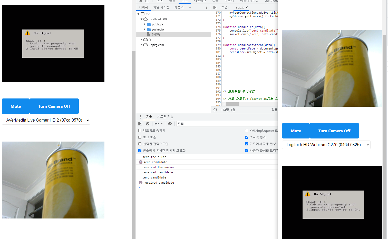Click the '174행, 1열' cursor position status

pos(228,110)
